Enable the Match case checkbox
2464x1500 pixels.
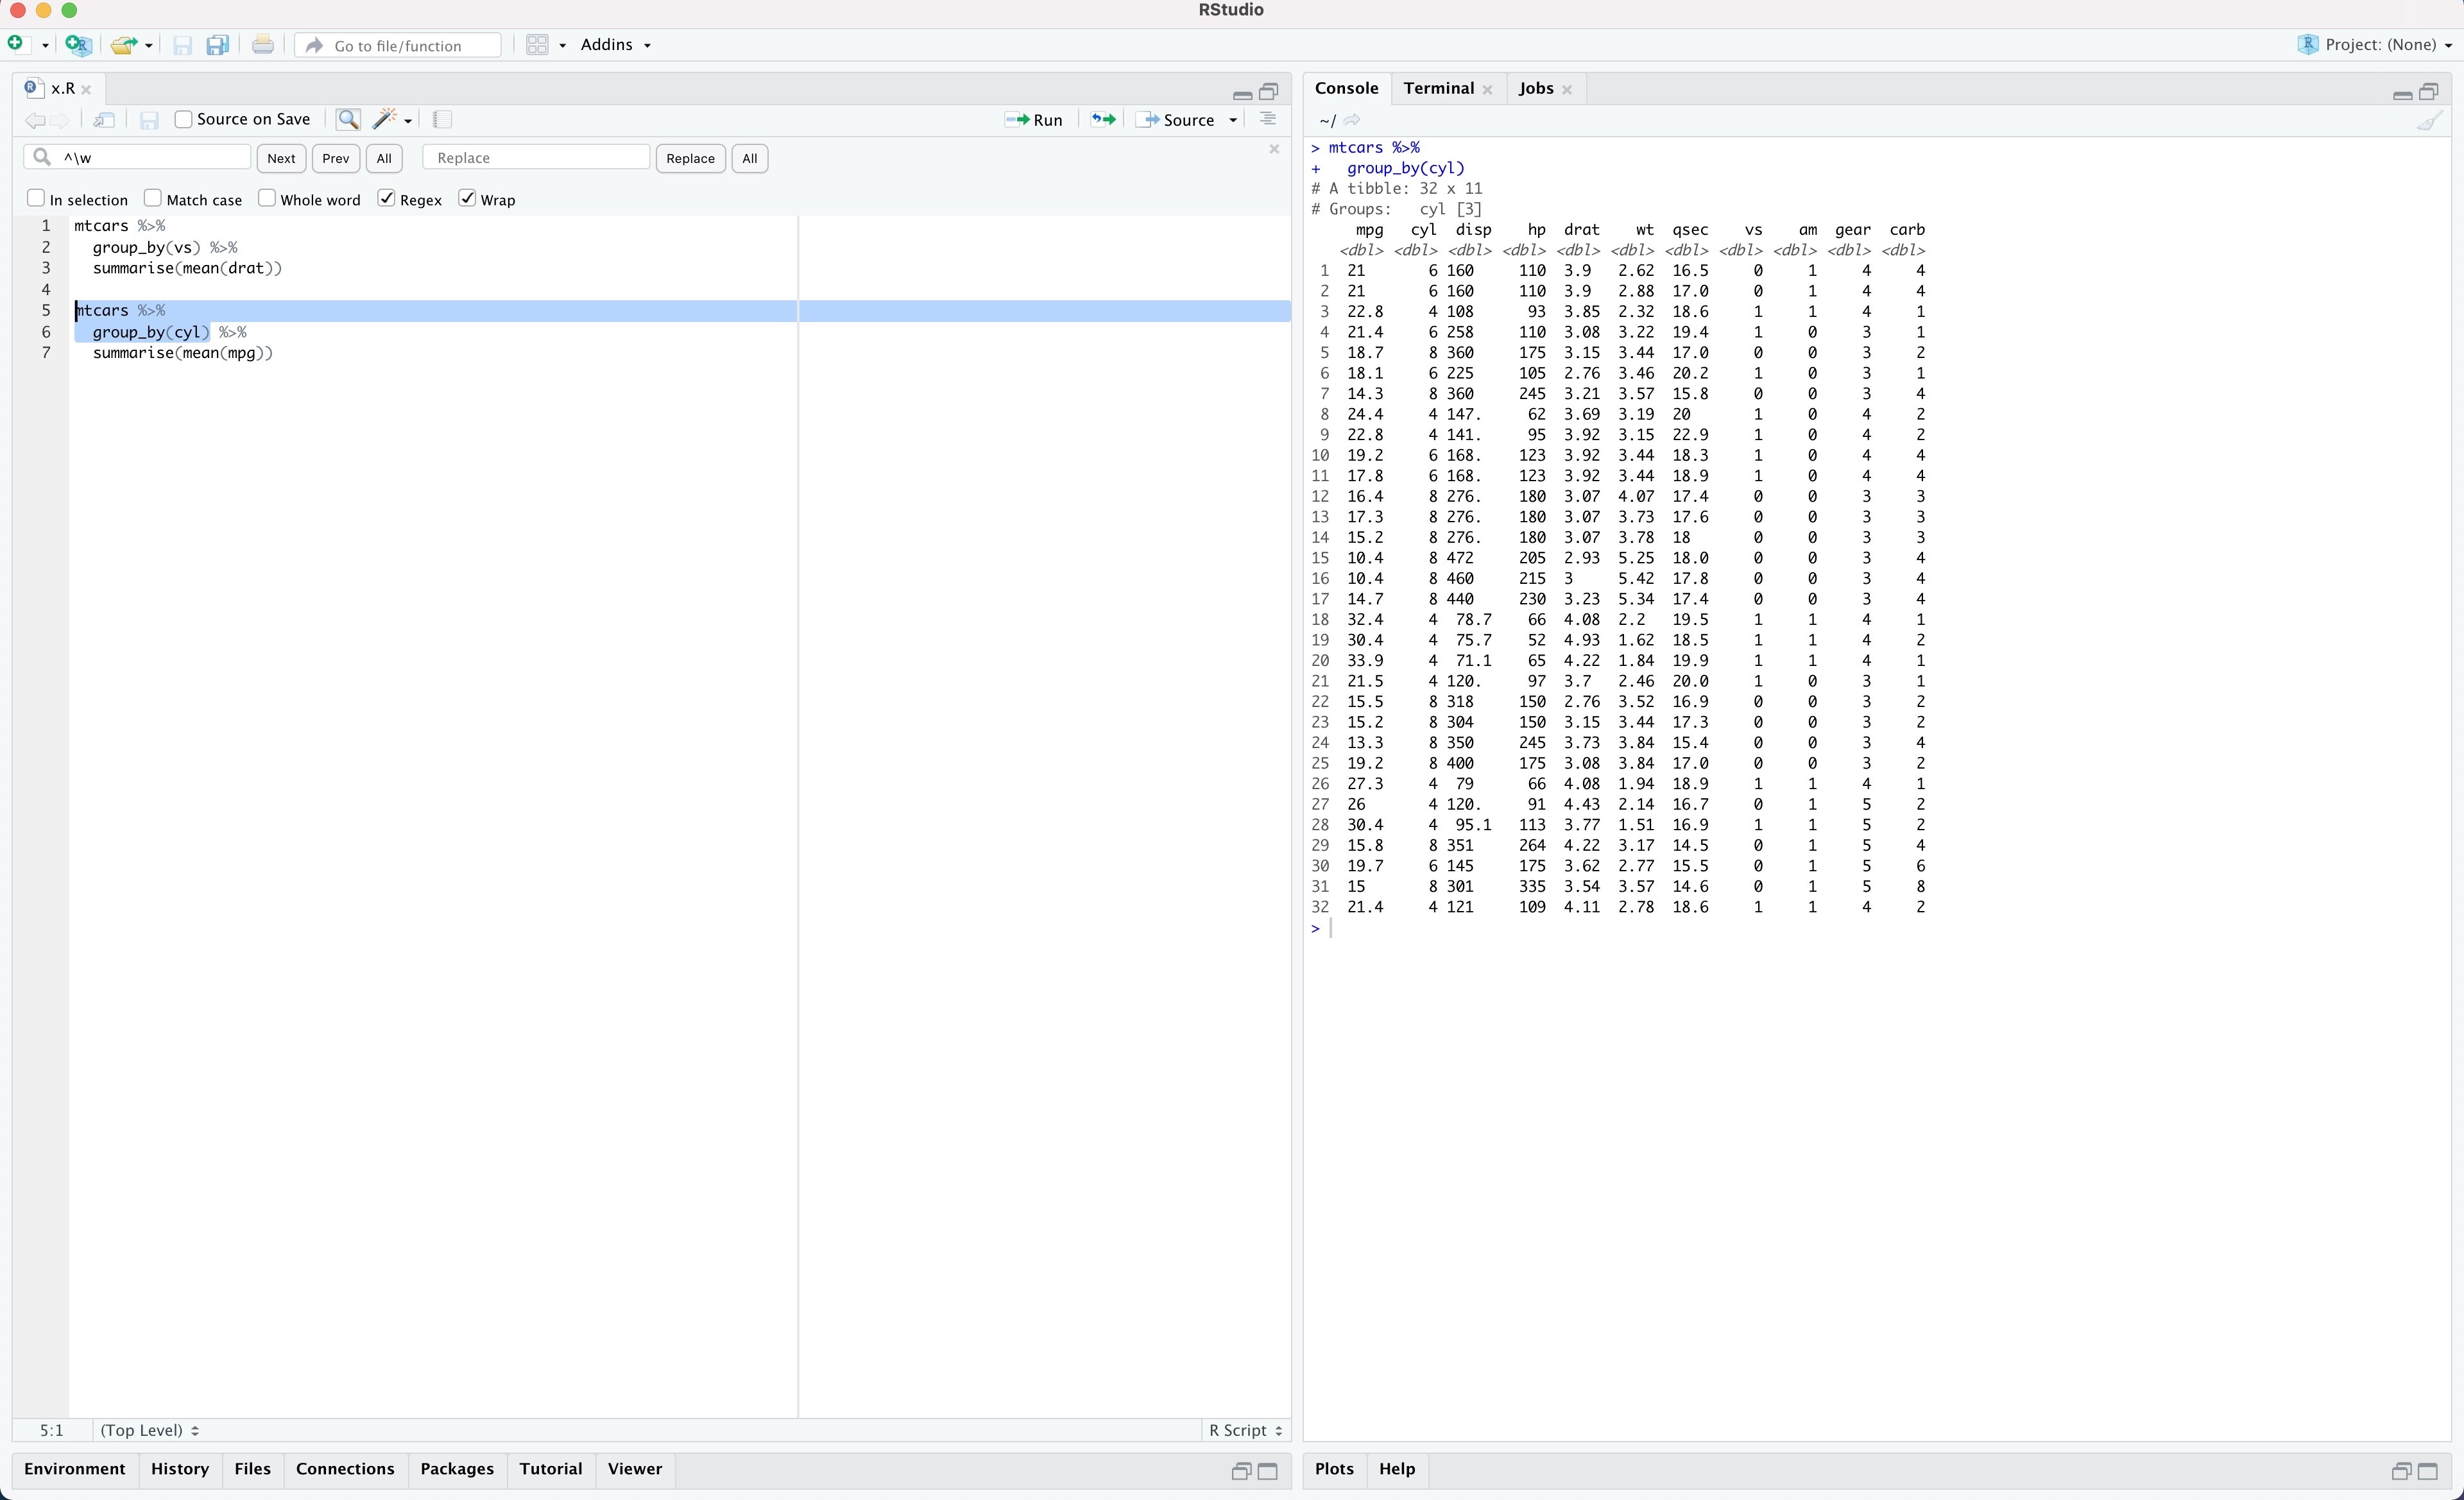click(x=153, y=198)
